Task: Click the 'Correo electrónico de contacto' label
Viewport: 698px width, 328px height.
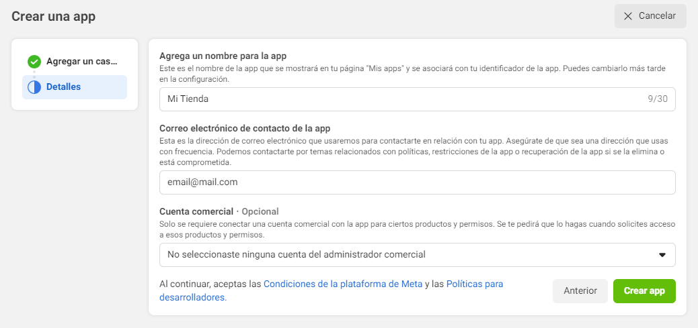Action: tap(245, 128)
